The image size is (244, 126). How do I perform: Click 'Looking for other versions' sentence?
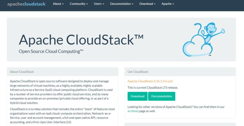(x=176, y=109)
